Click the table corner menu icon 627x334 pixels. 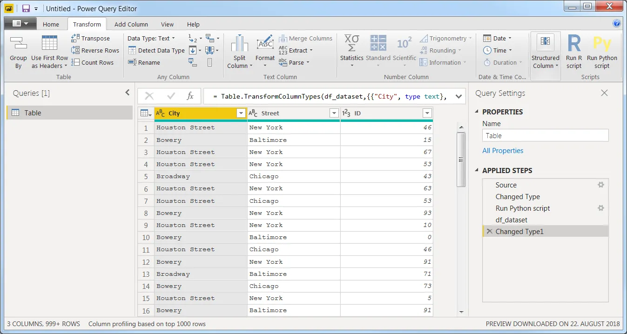pyautogui.click(x=146, y=113)
